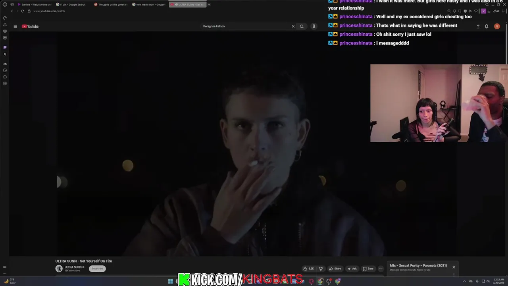
Task: Open the Opera GX taskbar icon
Action: (x=311, y=281)
